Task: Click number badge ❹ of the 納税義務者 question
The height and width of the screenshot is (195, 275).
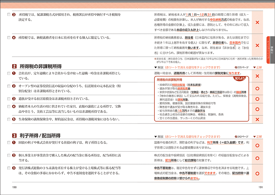Action: [14, 38]
